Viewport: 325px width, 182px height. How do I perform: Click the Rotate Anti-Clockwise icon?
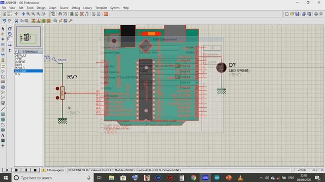pos(10,34)
